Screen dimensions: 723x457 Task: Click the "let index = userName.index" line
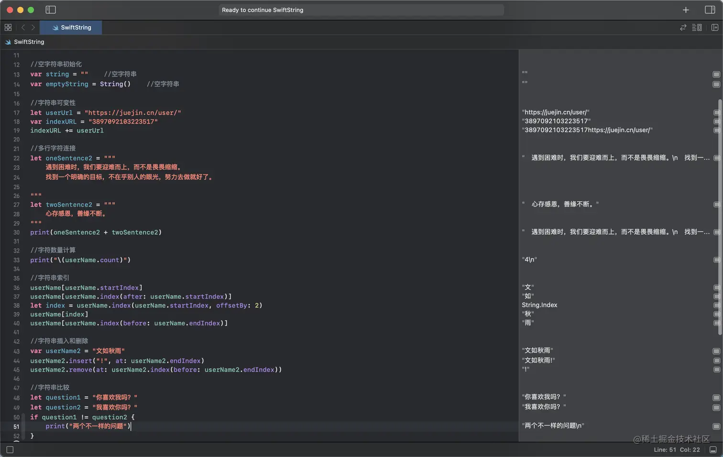146,305
